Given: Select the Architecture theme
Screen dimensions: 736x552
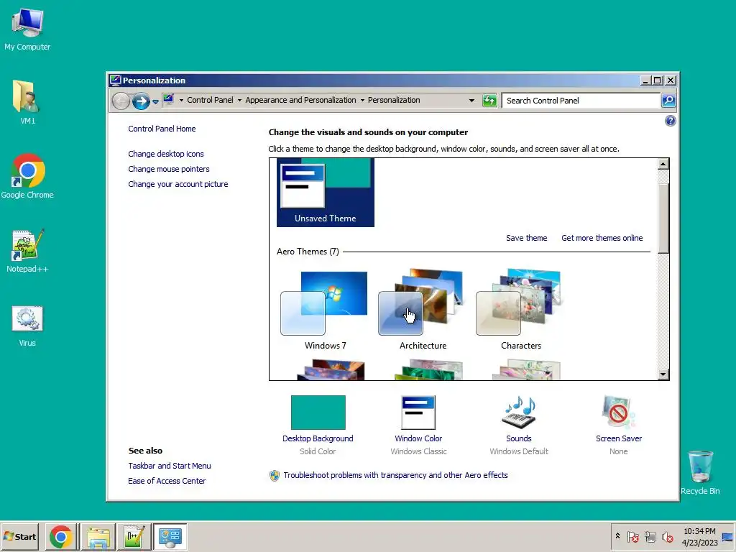Looking at the screenshot, I should 423,310.
